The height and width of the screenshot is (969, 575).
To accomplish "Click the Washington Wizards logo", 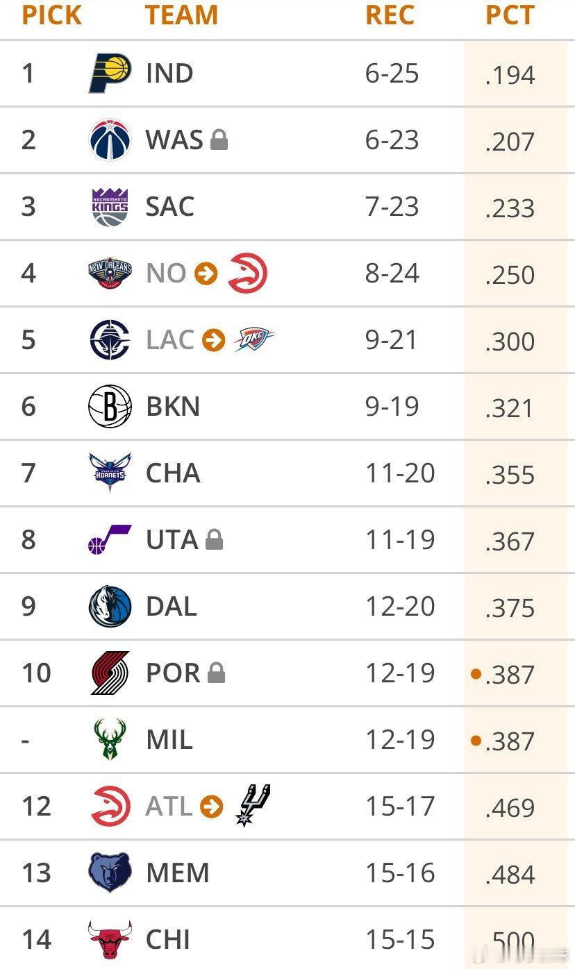I will click(110, 140).
